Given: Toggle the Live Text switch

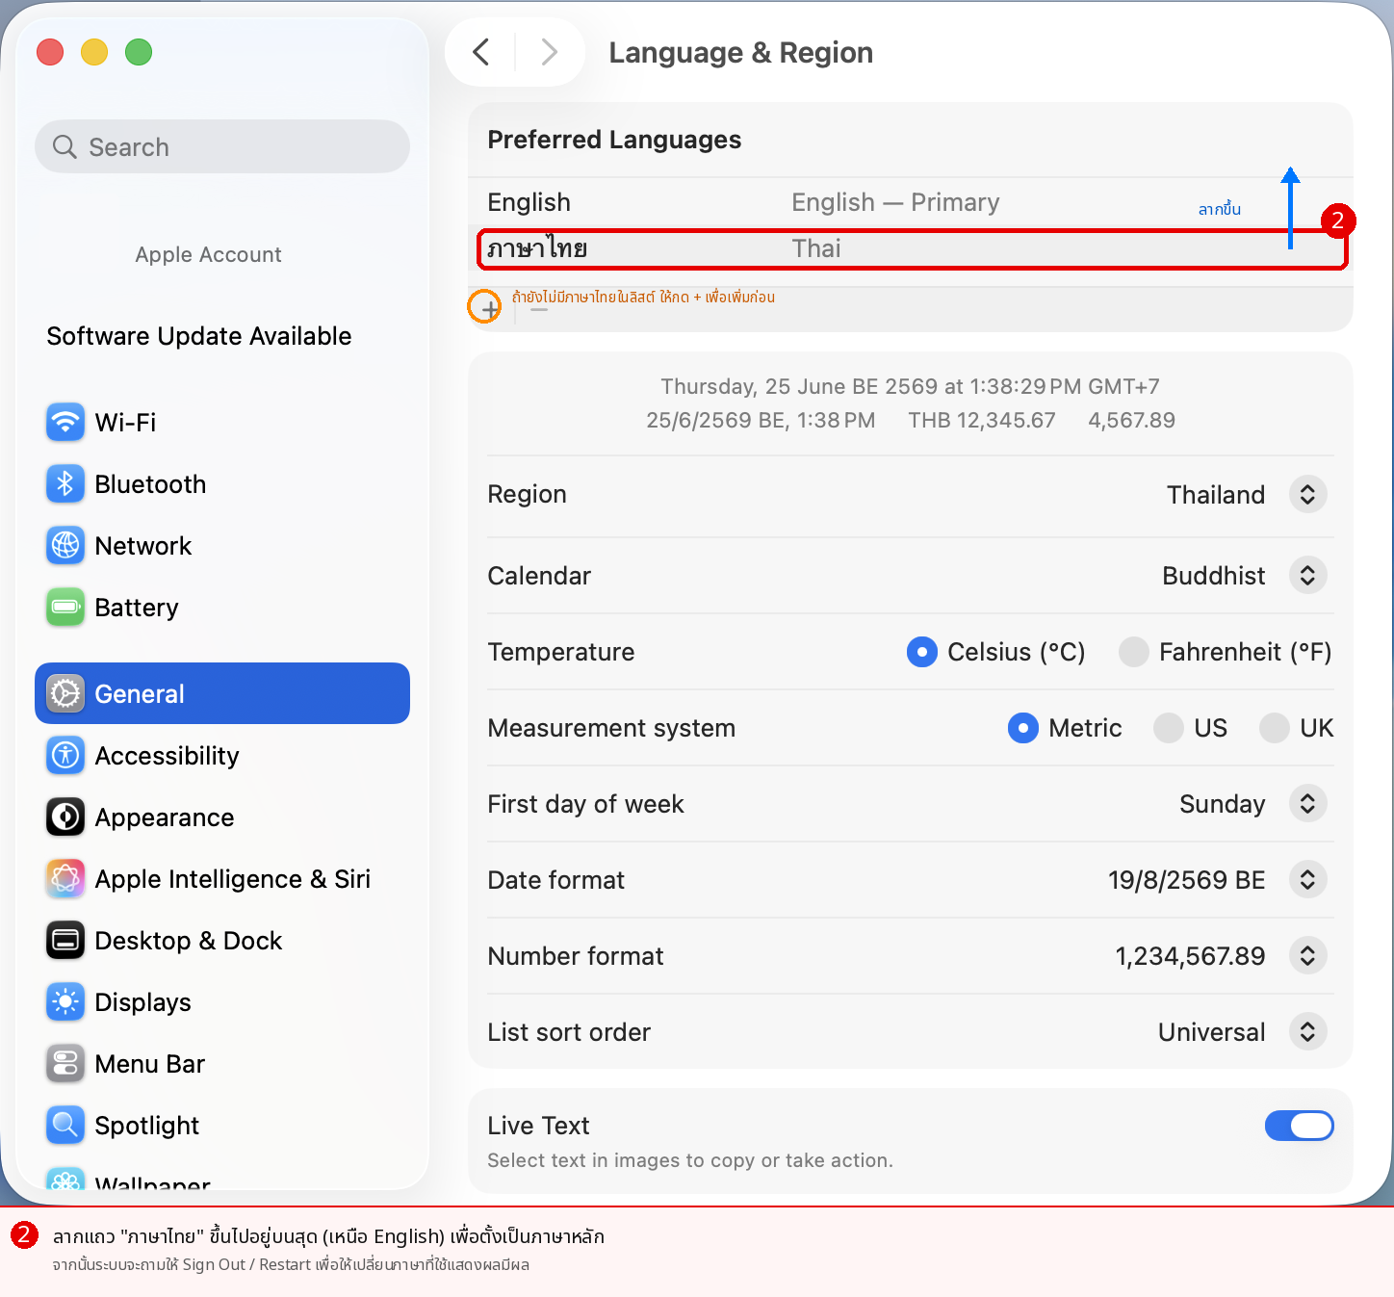Looking at the screenshot, I should click(1300, 1126).
